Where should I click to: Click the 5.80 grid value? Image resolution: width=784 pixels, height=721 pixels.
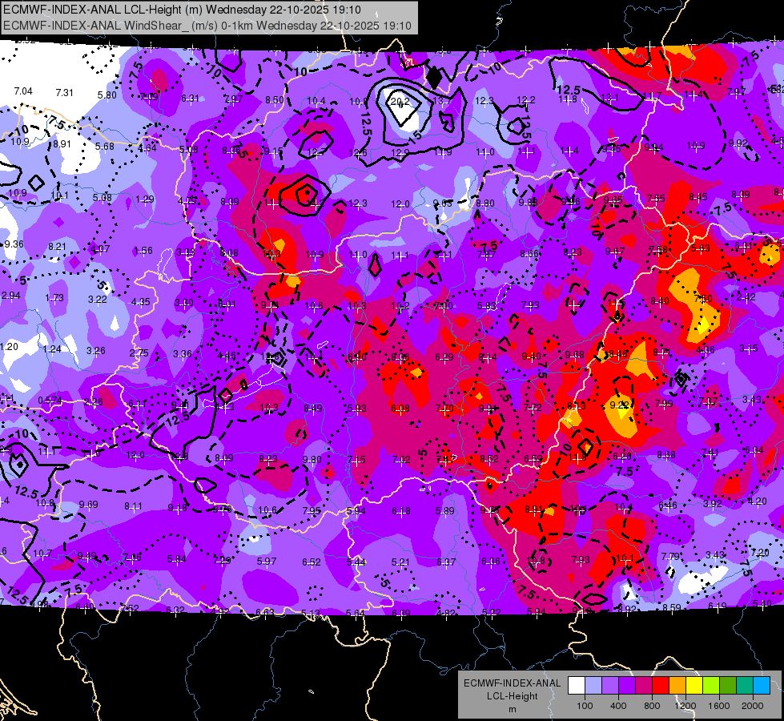[x=107, y=95]
